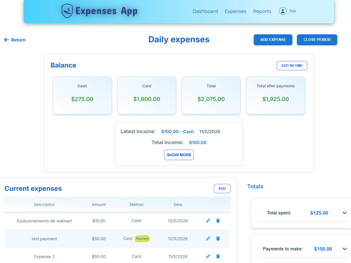Click the Method column header
Viewport: 351px width, 263px height.
(x=136, y=204)
